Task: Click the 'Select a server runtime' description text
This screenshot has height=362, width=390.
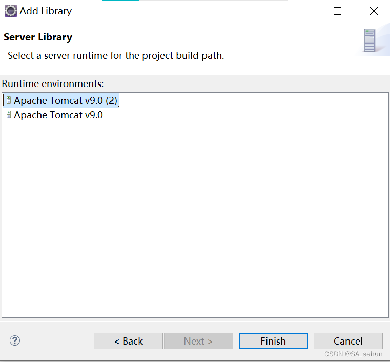Action: [x=116, y=55]
